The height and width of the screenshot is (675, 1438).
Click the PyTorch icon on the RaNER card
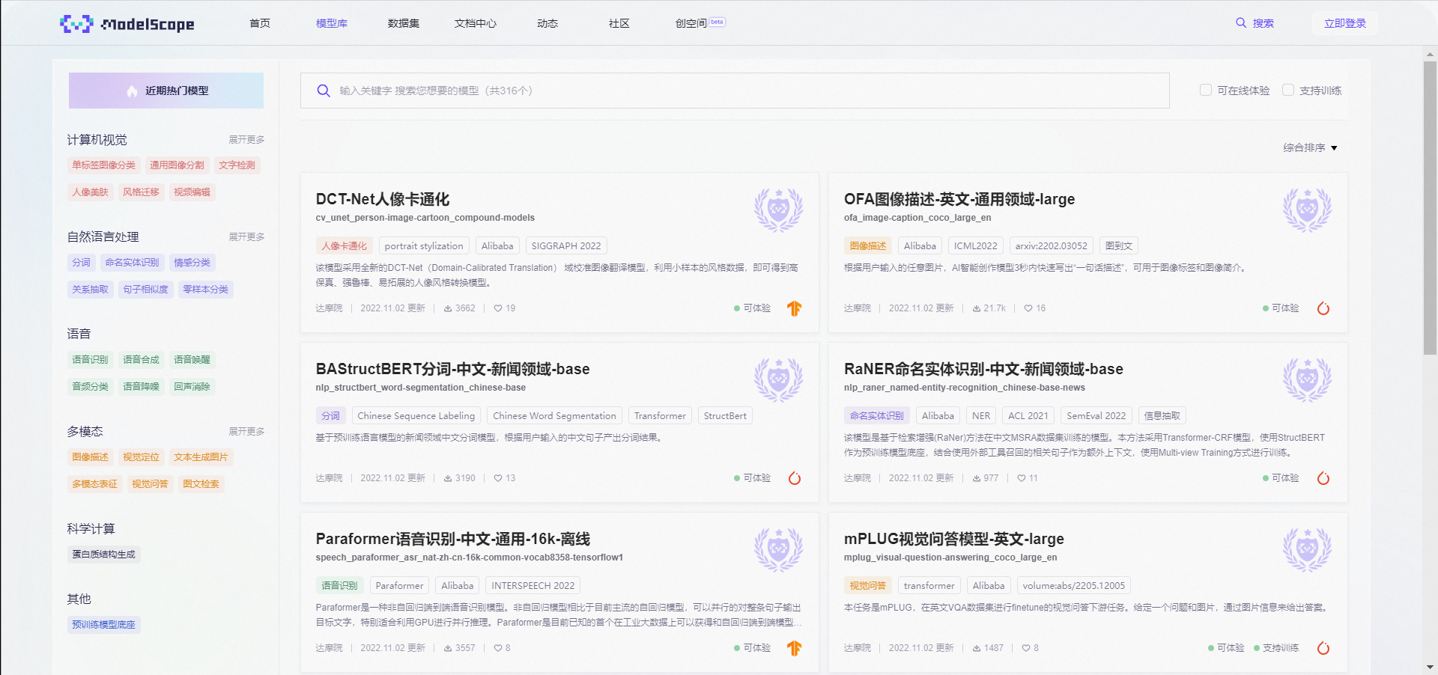[1323, 478]
